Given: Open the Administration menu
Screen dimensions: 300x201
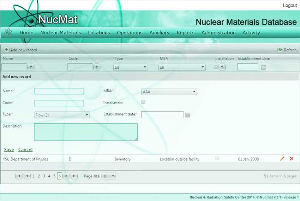Looking at the screenshot, I should [218, 33].
